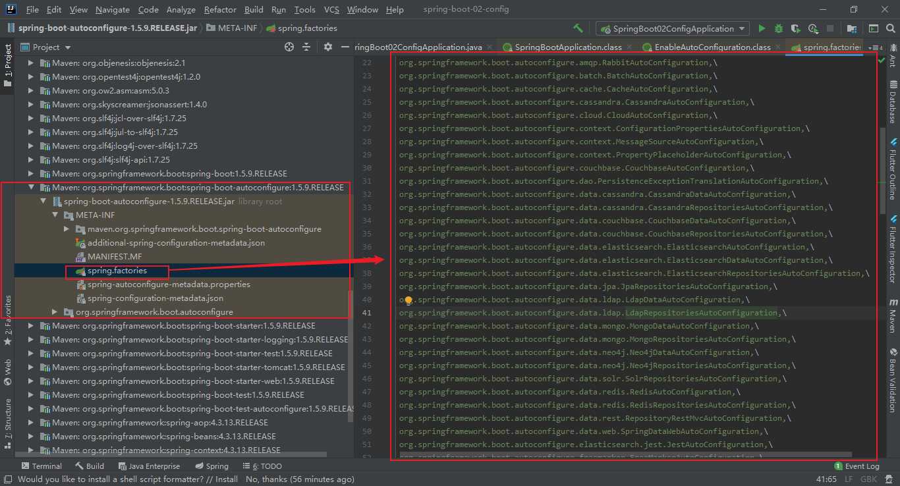Open the File menu
Image resolution: width=900 pixels, height=486 pixels.
pos(32,9)
